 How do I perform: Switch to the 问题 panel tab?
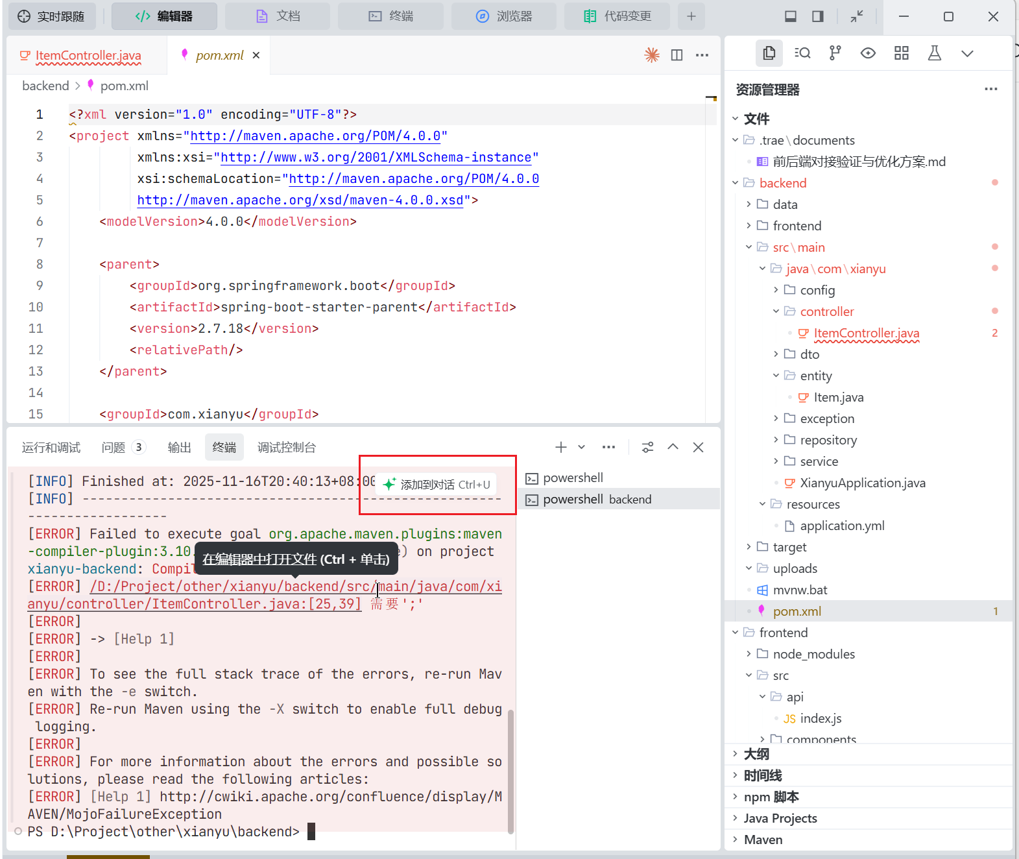tap(114, 448)
